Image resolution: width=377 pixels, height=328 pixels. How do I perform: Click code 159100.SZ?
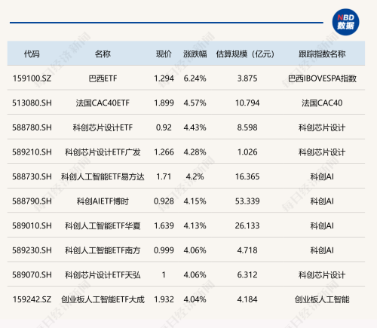pyautogui.click(x=32, y=78)
